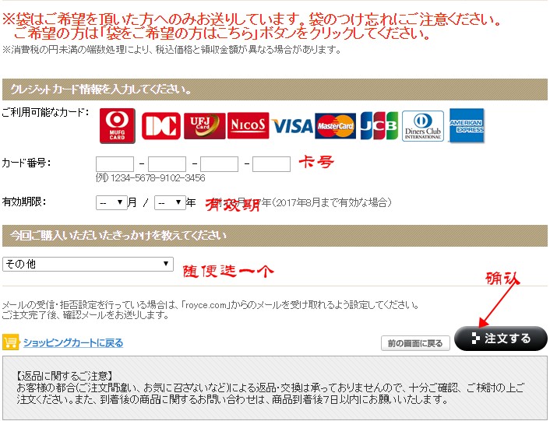Click the VISA card logo

(293, 125)
